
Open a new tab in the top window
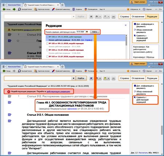click(62, 5)
